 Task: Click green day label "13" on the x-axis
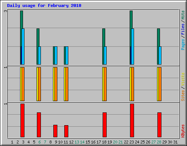pyautogui.click(x=77, y=142)
